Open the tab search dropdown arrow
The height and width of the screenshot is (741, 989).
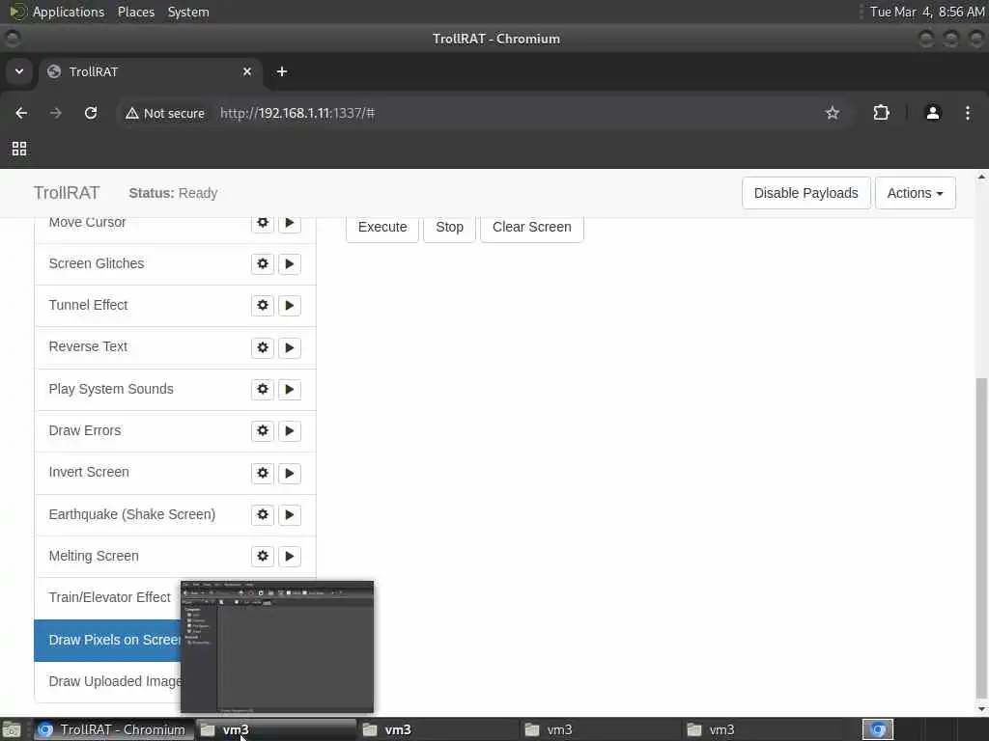coord(19,71)
